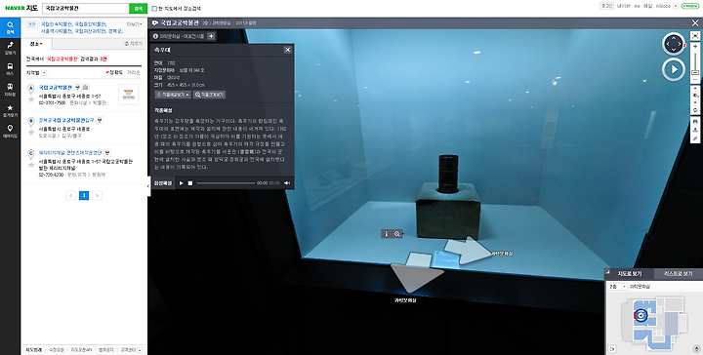Play the audio commentary
Image resolution: width=703 pixels, height=355 pixels.
click(182, 183)
